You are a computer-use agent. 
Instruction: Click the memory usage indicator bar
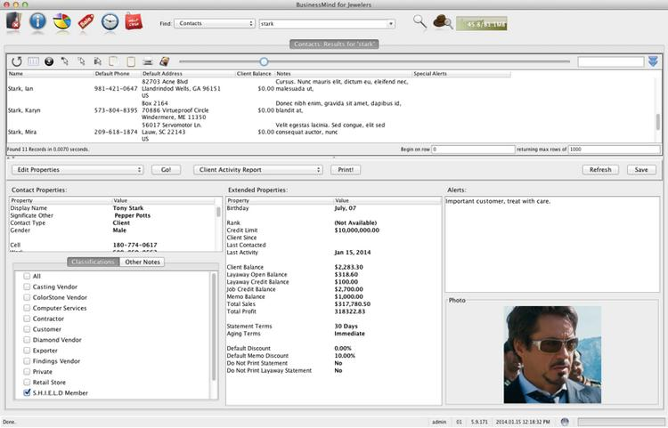pyautogui.click(x=481, y=24)
